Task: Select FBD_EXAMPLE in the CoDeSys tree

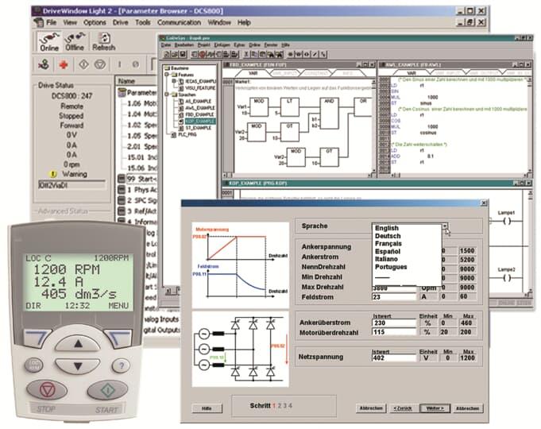Action: click(x=199, y=114)
